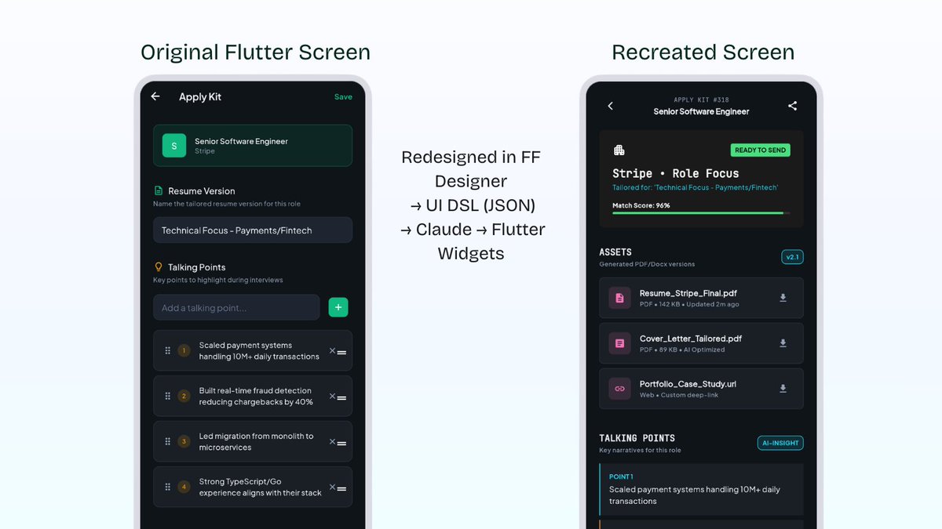Screen dimensions: 942x529
Task: Download Resume_Stripe_Final.pdf
Action: 783,298
